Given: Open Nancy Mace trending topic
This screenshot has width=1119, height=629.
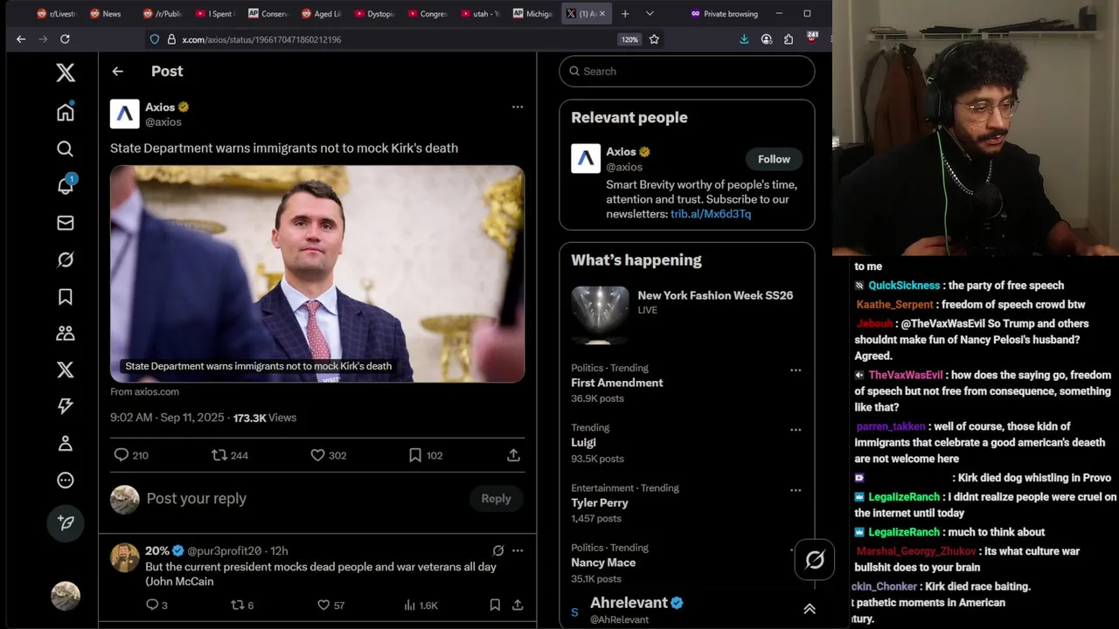Looking at the screenshot, I should [603, 563].
